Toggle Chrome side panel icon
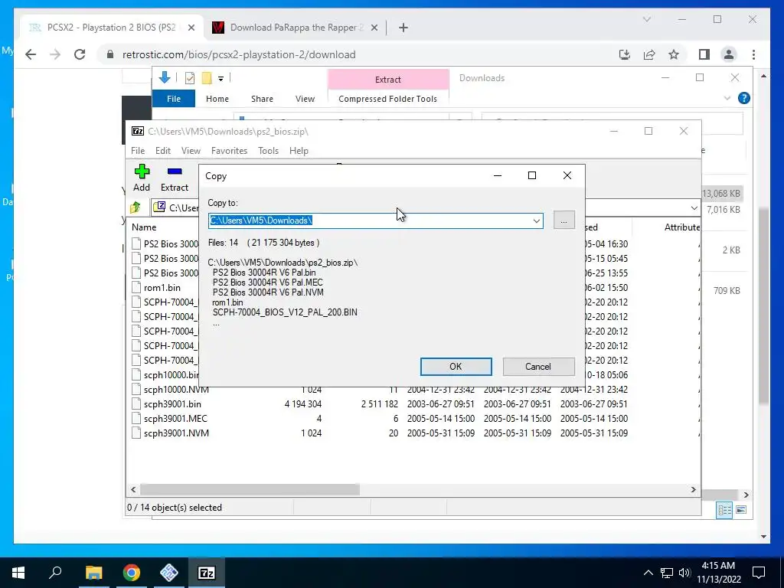 tap(704, 54)
